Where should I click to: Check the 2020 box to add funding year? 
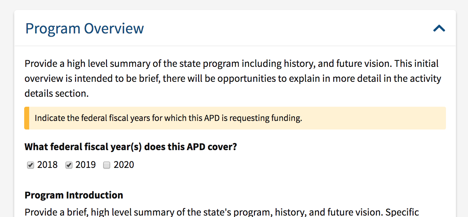(106, 165)
